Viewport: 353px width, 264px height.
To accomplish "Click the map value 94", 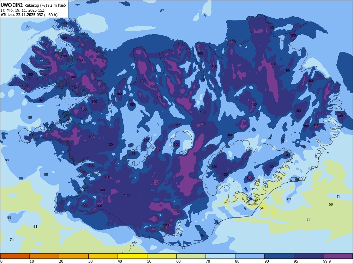I will [x=203, y=235].
